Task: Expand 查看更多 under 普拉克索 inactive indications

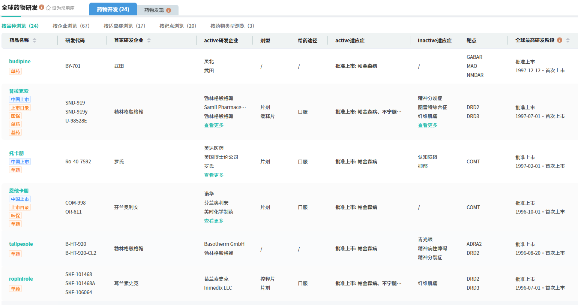Action: [x=428, y=125]
